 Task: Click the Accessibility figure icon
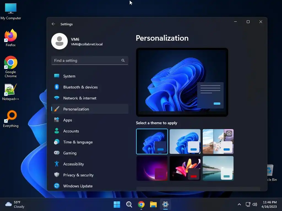[57, 164]
